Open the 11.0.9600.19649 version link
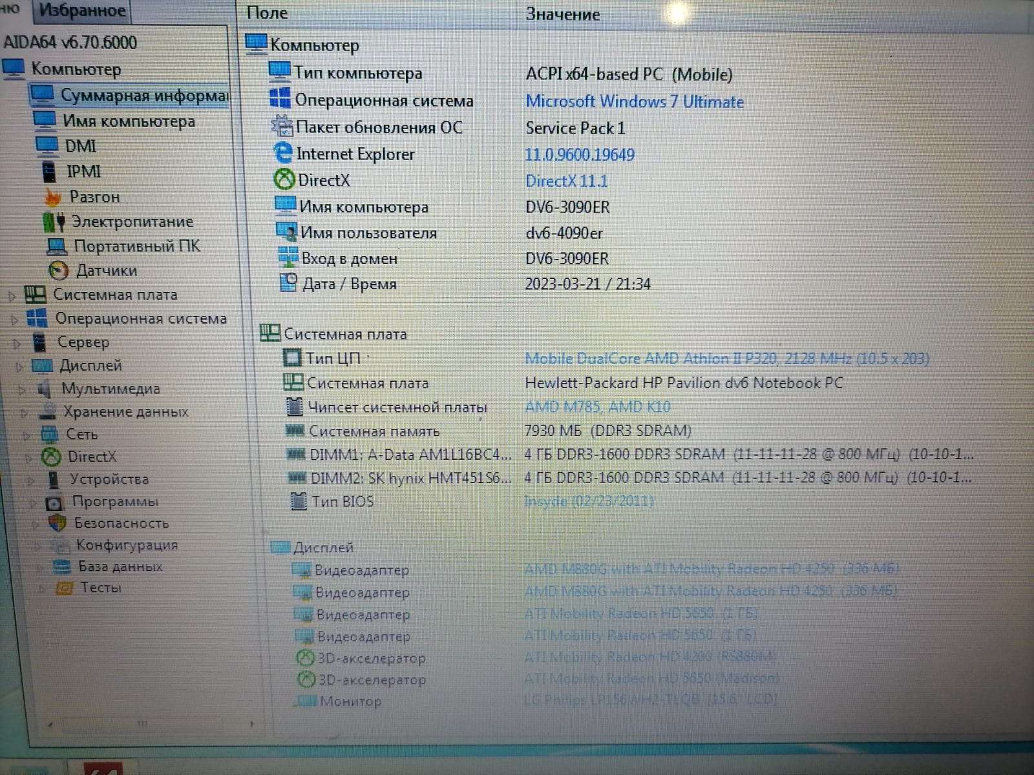This screenshot has width=1034, height=775. (x=580, y=154)
